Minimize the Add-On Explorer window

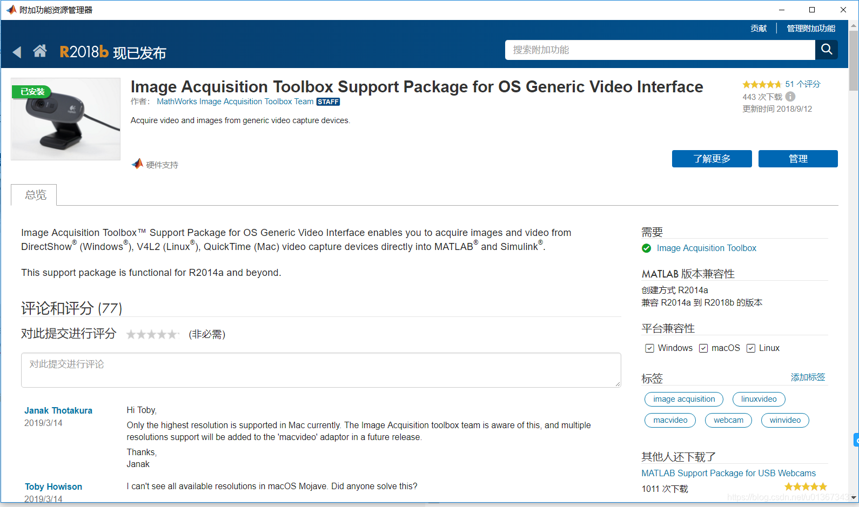pos(781,10)
